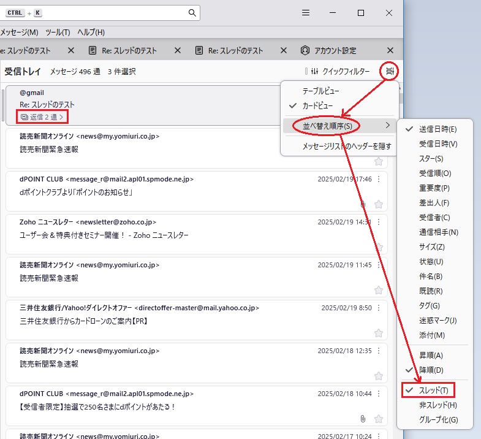Click the search magnifier icon in search bar
Screen dimensions: 481x439
192,13
